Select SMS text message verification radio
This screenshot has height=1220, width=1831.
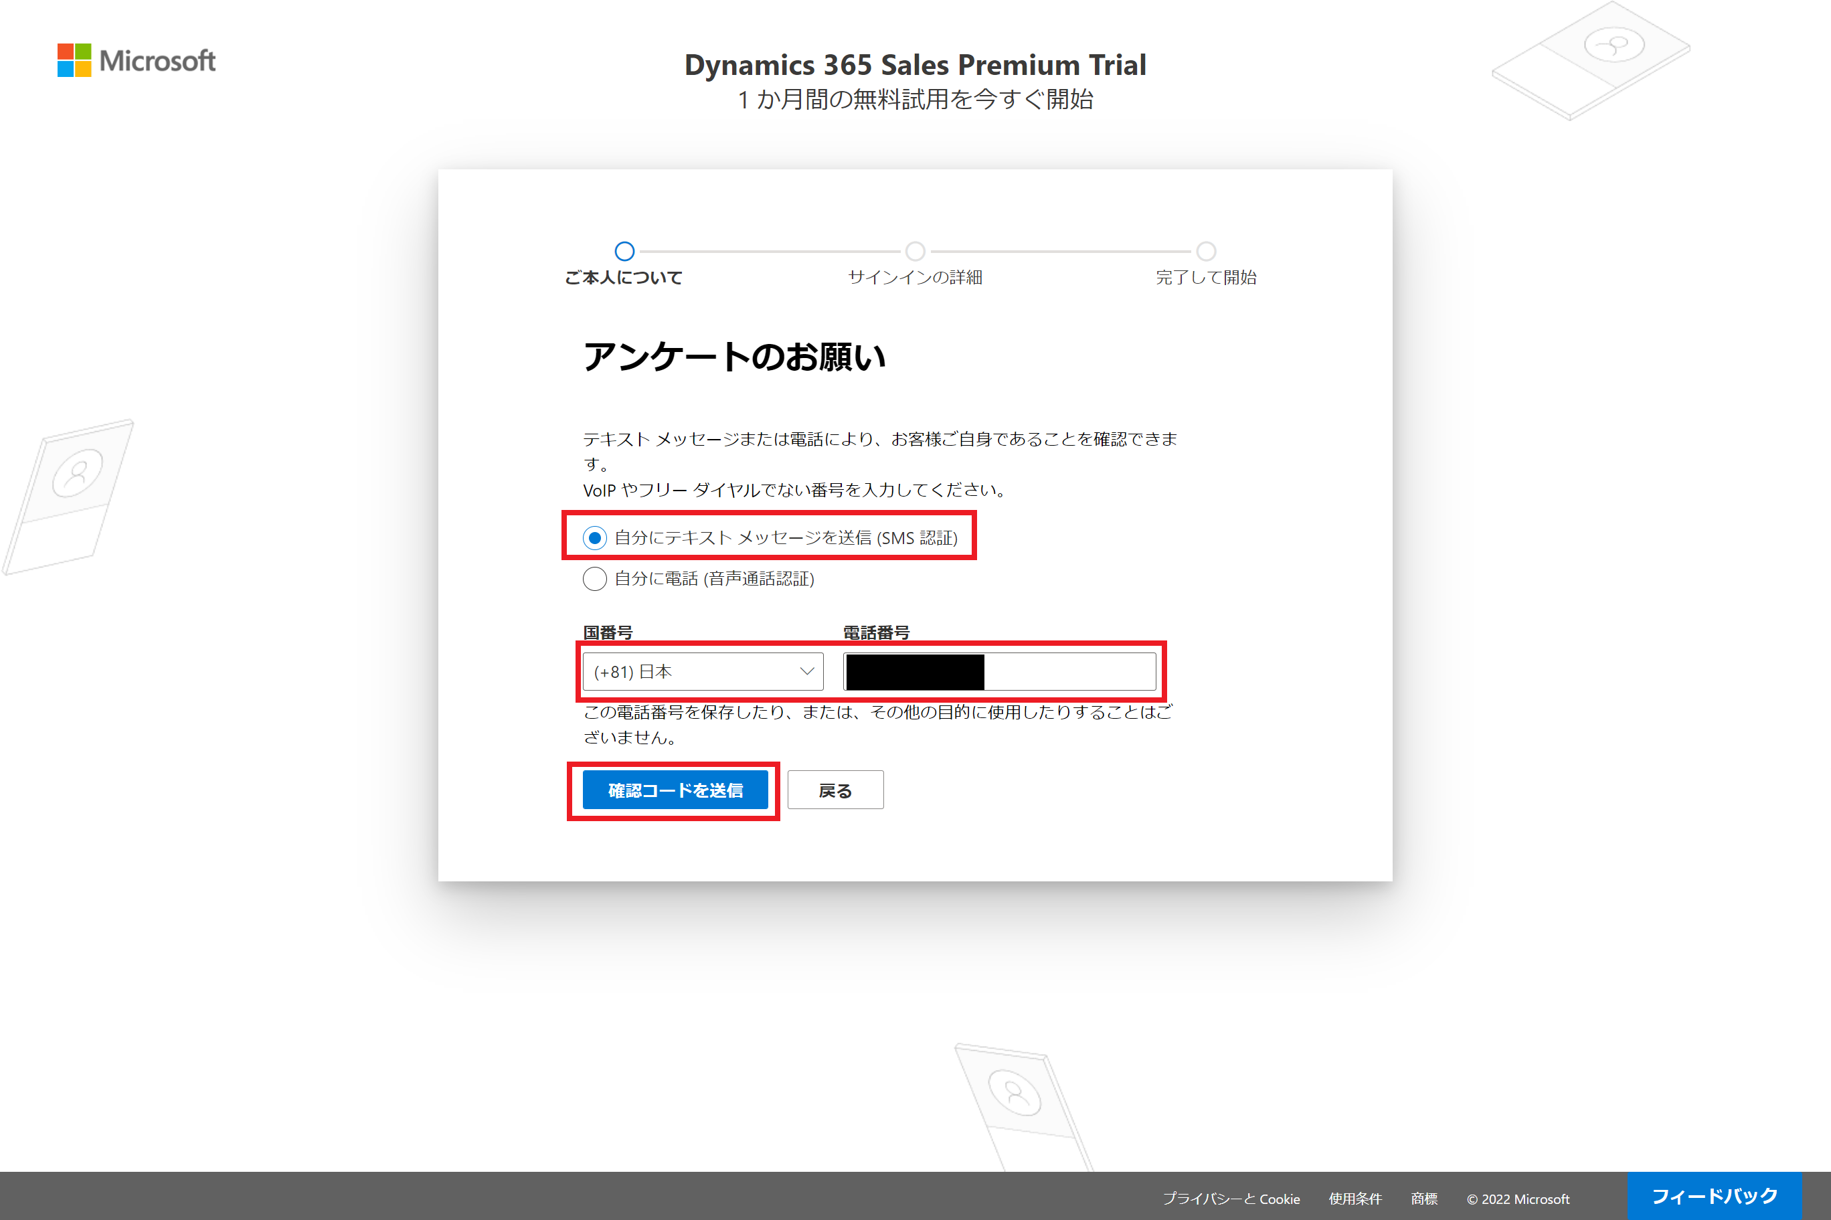point(594,537)
